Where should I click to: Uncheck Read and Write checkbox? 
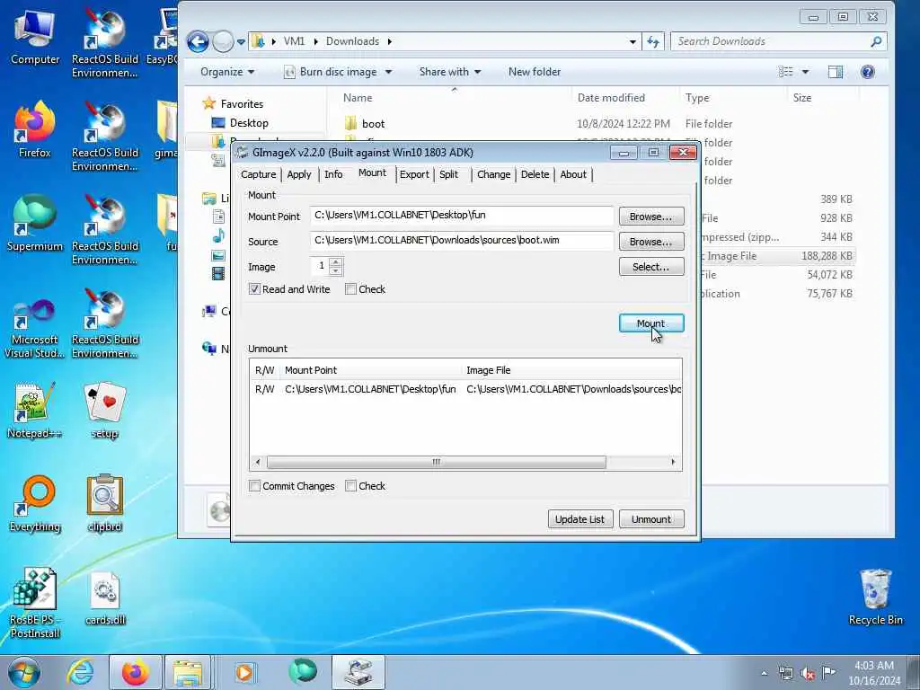[x=254, y=289]
